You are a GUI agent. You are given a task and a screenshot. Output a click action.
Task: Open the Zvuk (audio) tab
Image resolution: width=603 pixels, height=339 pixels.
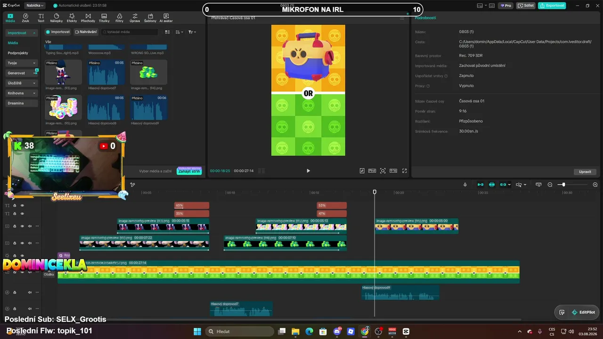(25, 18)
